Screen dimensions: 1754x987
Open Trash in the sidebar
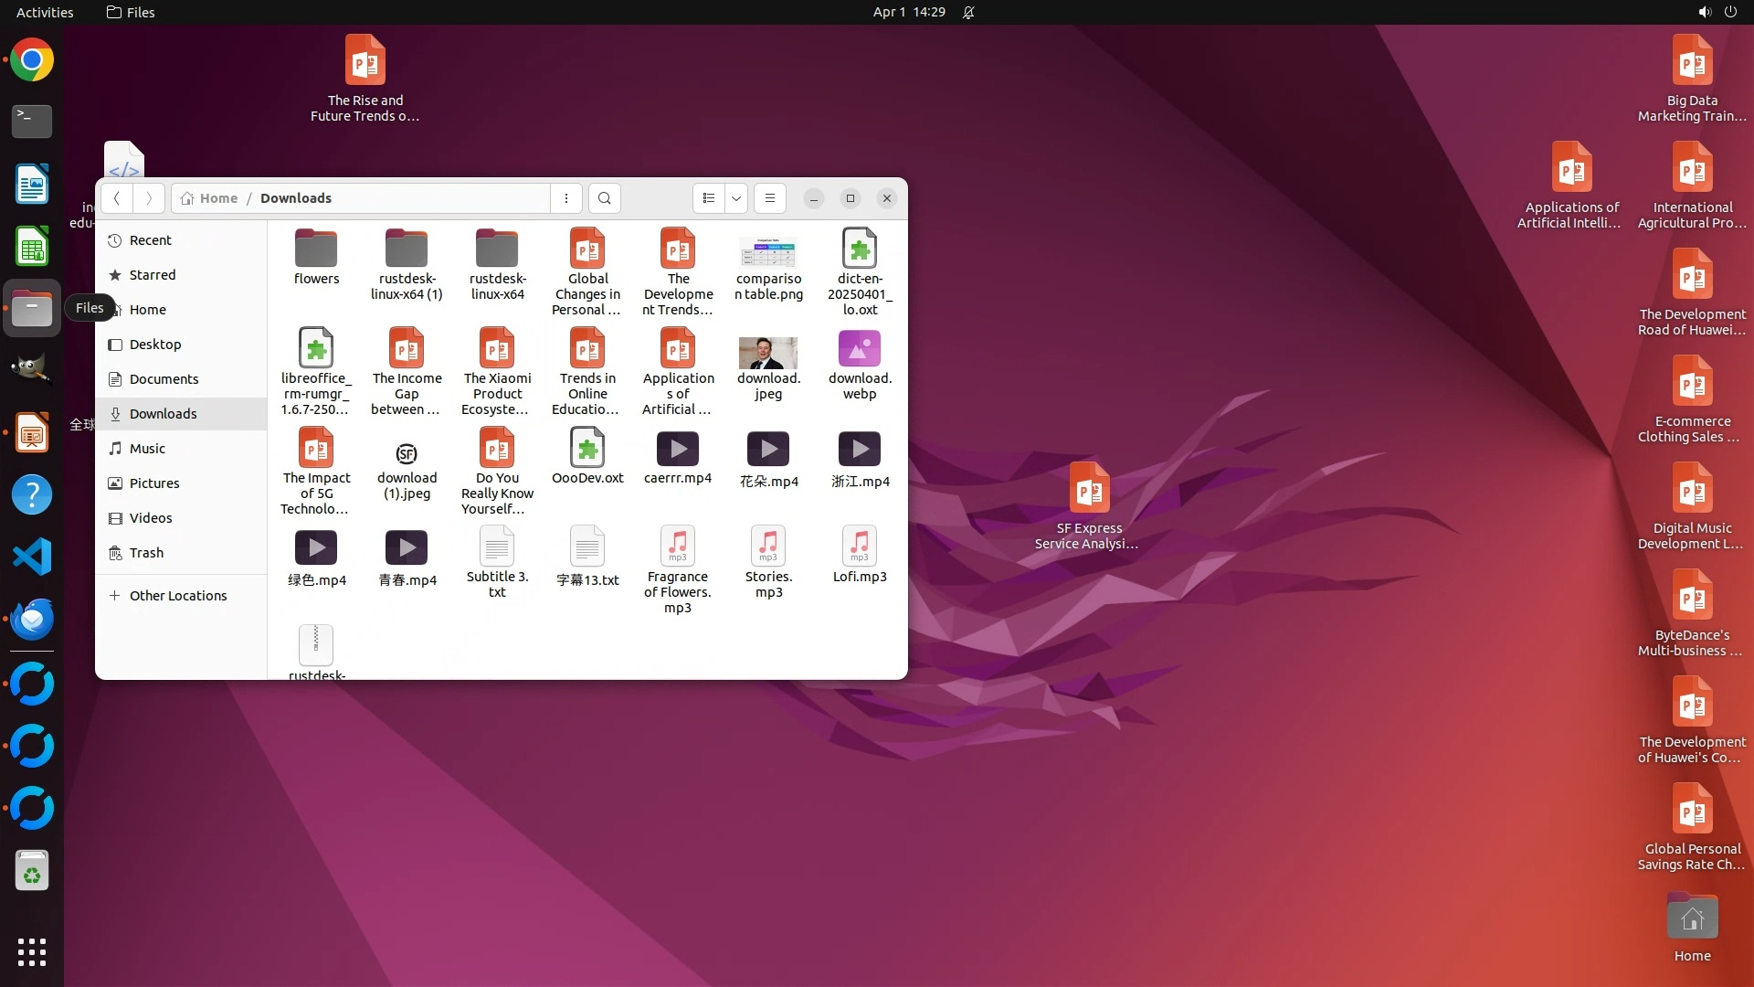(x=146, y=553)
